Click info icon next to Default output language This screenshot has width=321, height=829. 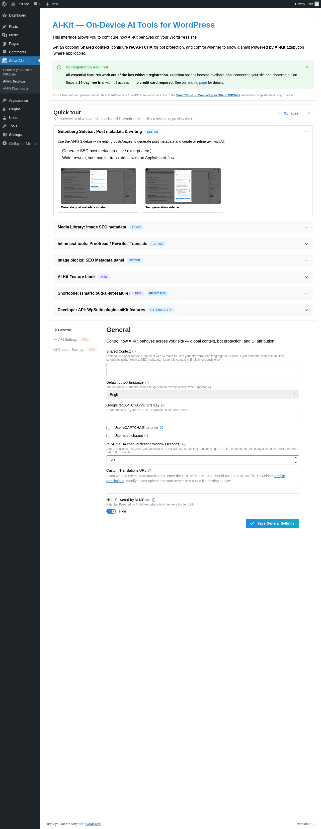pyautogui.click(x=147, y=383)
